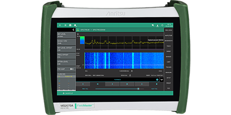
Task: Edit the SCALE / DIV setting
Action: (x=66, y=42)
